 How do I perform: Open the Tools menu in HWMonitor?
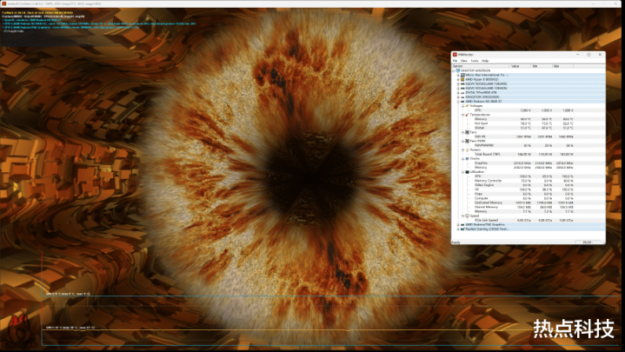(x=475, y=61)
